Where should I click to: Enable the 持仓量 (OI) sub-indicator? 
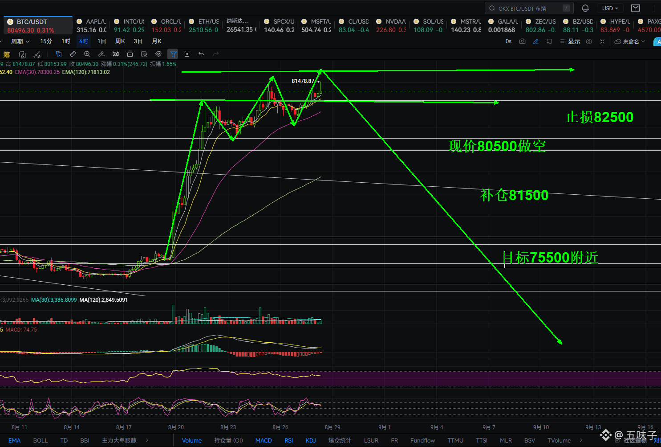228,440
